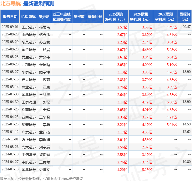Viewport: 192px width, 181px height.
Task: Select the 4.20亿 forecast in 史博文 row
Action: click(x=122, y=170)
